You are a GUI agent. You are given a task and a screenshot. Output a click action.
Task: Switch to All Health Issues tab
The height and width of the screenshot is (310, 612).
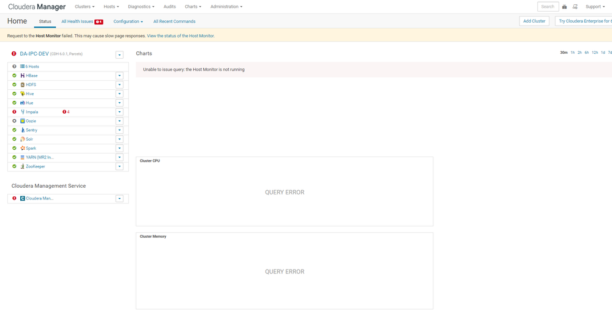(82, 21)
